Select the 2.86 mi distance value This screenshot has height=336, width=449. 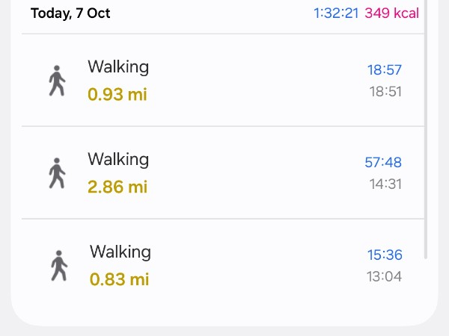click(x=117, y=187)
